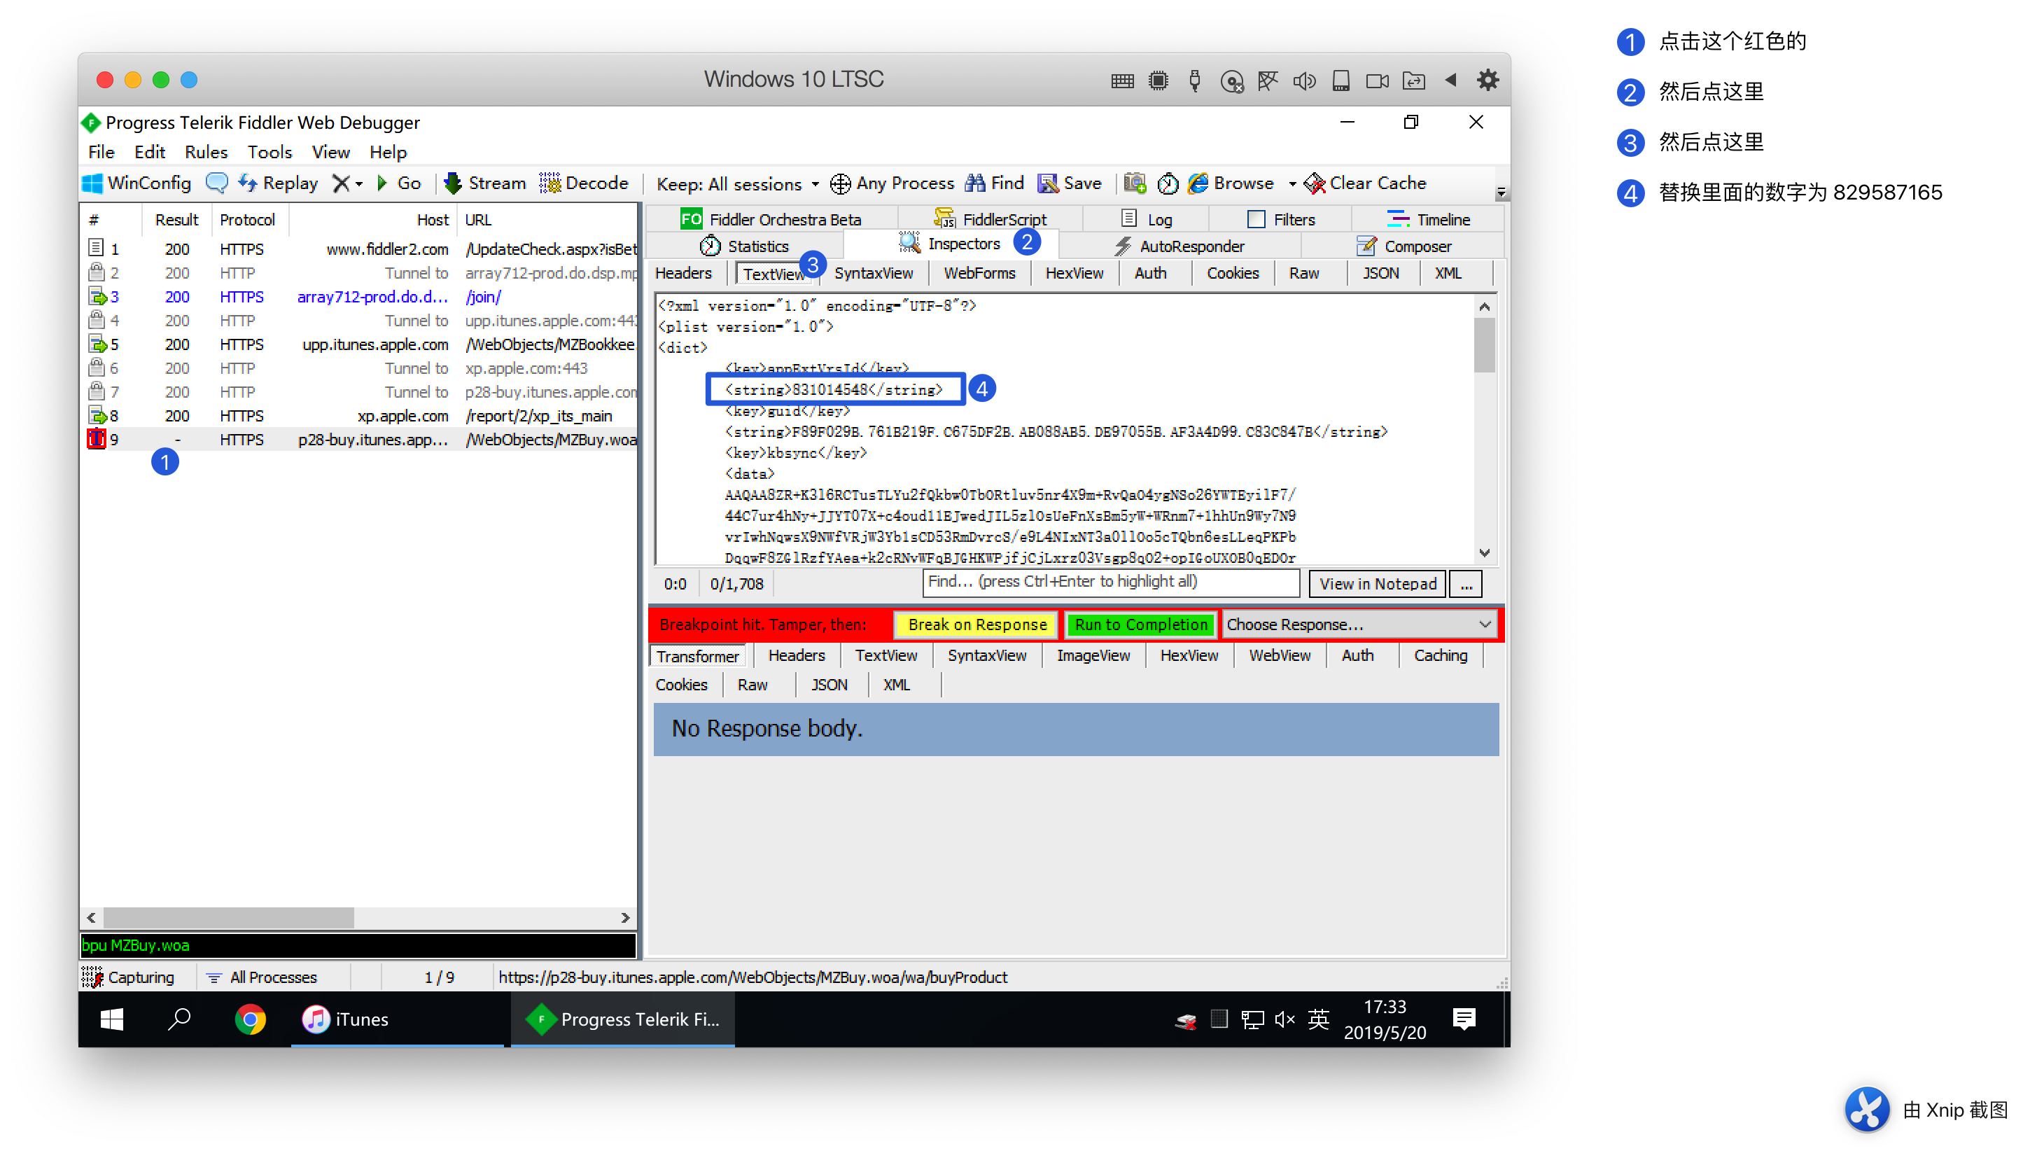Open the Log tab
Viewport: 2037px width, 1151px height.
pos(1147,219)
